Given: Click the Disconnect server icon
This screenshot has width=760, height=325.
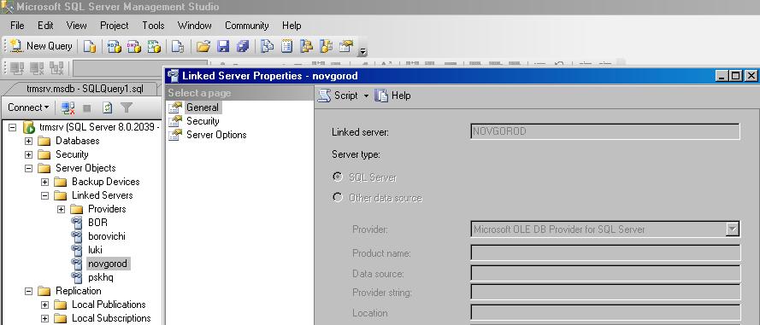Looking at the screenshot, I should pos(68,107).
